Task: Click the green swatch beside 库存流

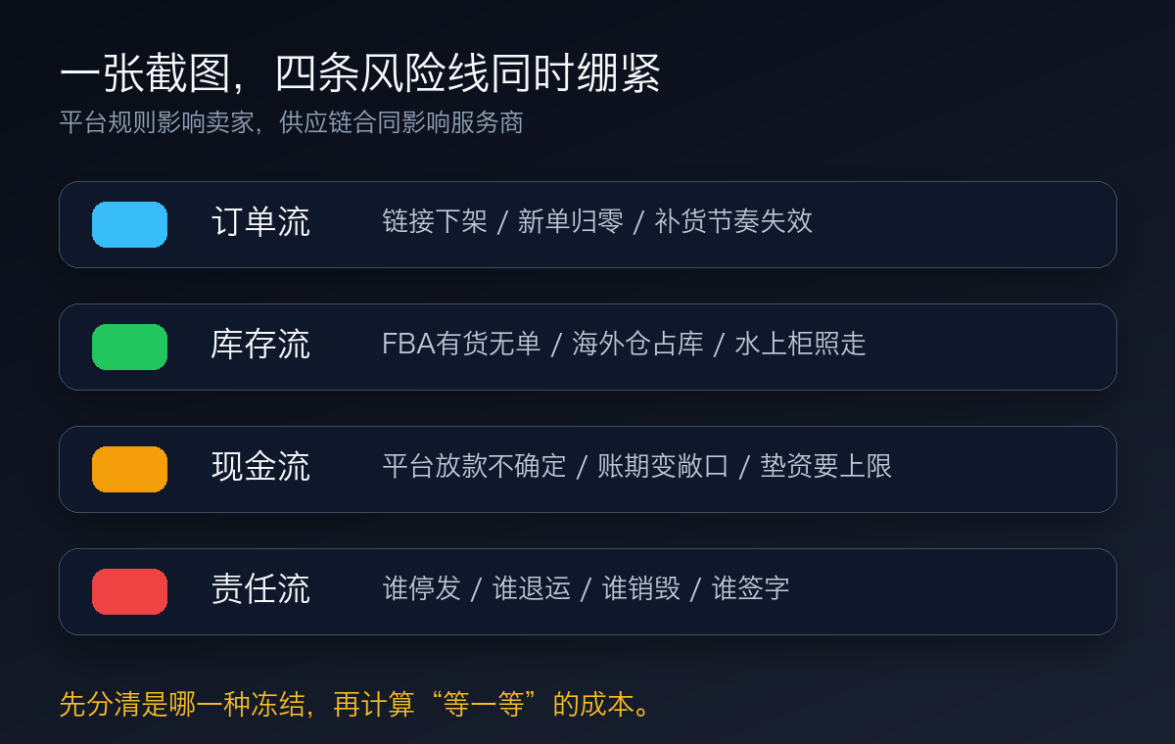Action: coord(129,347)
